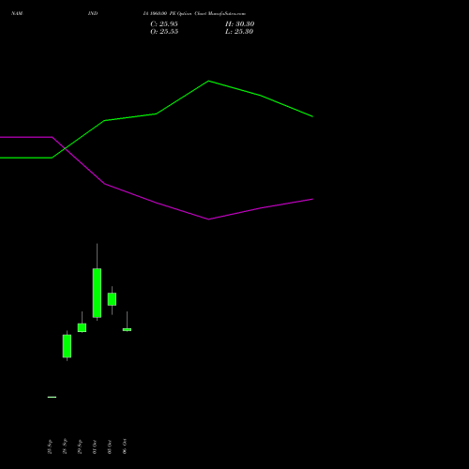Select the 29 Sep date axis label
This screenshot has width=469, height=469.
pos(80,446)
